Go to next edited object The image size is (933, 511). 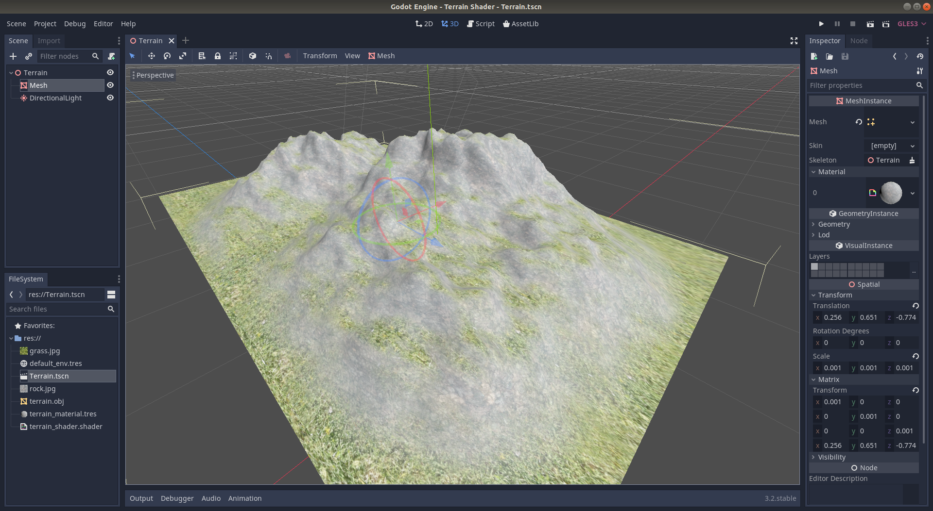click(x=906, y=56)
